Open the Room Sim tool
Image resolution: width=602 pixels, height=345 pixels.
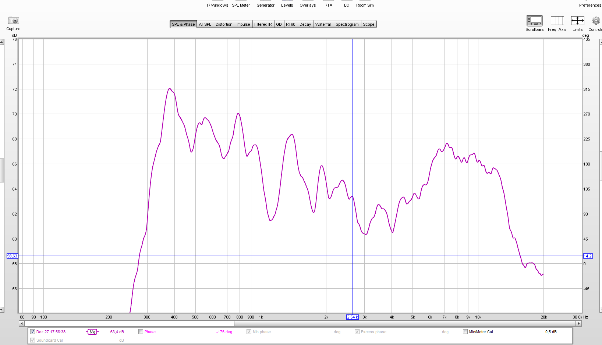pos(365,5)
